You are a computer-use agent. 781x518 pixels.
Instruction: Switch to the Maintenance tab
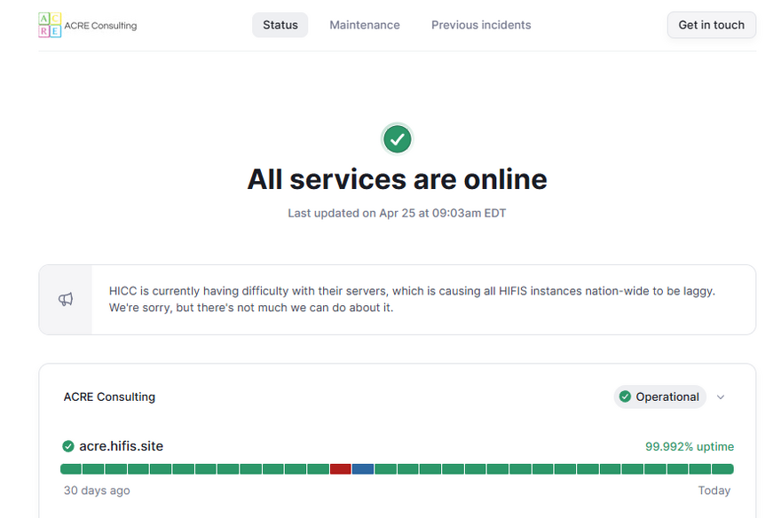click(x=365, y=25)
